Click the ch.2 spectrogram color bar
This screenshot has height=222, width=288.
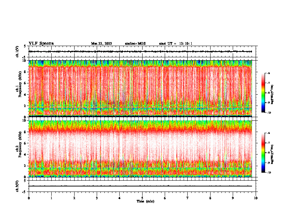263,153
